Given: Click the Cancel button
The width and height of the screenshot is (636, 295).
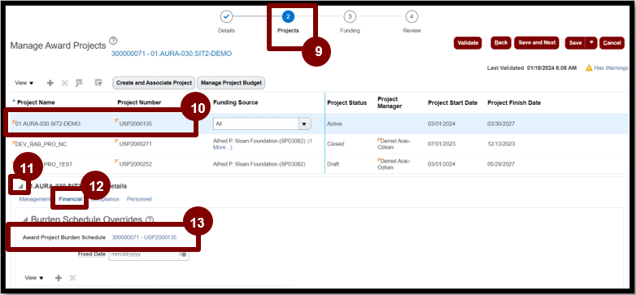Looking at the screenshot, I should click(612, 42).
